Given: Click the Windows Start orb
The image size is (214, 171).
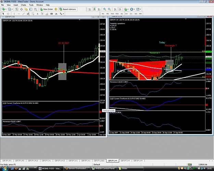Looking at the screenshot, I should point(4,168).
